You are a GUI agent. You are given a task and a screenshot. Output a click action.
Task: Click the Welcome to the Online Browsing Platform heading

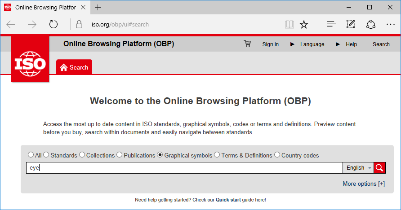(x=200, y=101)
